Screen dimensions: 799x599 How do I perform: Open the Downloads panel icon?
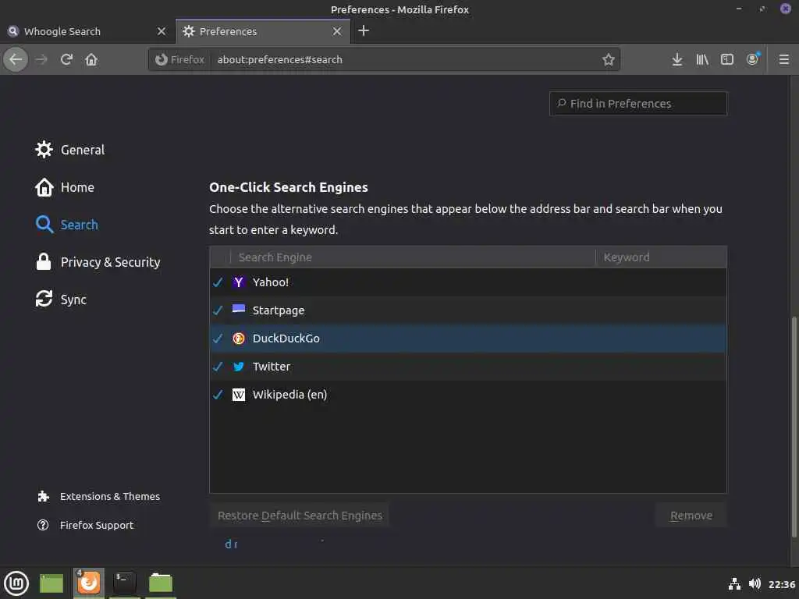pos(676,59)
